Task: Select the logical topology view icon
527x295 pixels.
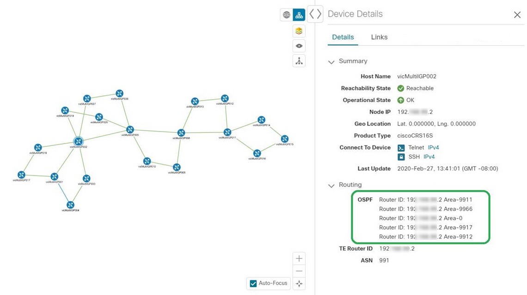Action: click(x=299, y=14)
